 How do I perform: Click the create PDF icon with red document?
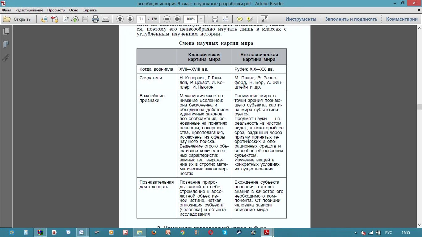tap(55, 19)
